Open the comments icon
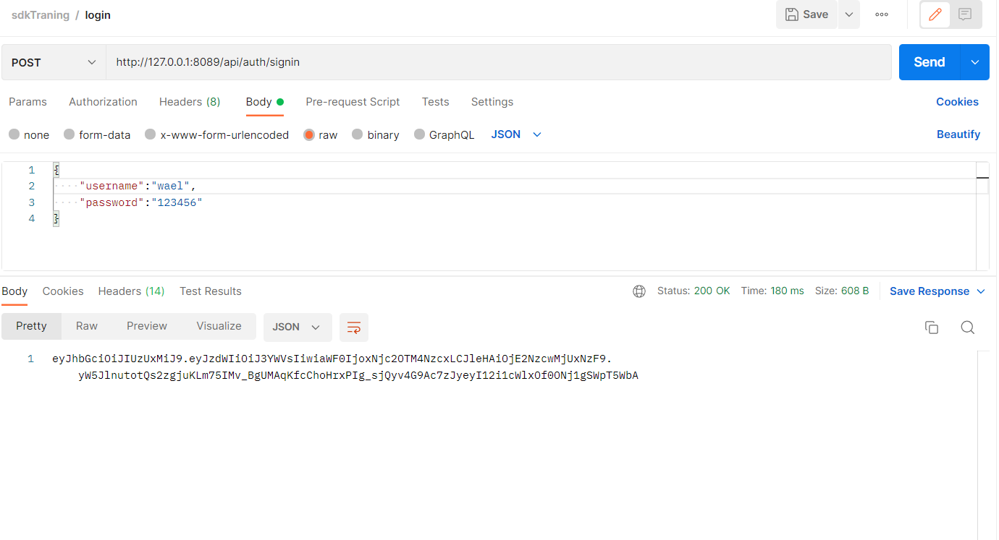This screenshot has width=999, height=540. point(965,14)
